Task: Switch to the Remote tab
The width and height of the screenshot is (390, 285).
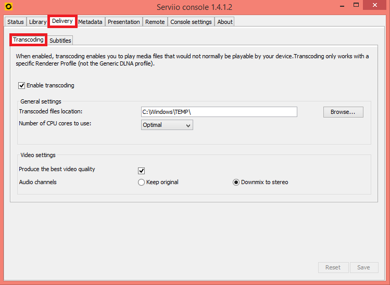Action: coord(155,22)
